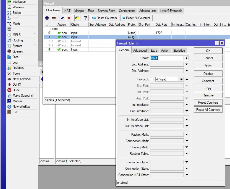Add comment with yellow note icon
Viewport: 230px width, 189px height.
77,18
